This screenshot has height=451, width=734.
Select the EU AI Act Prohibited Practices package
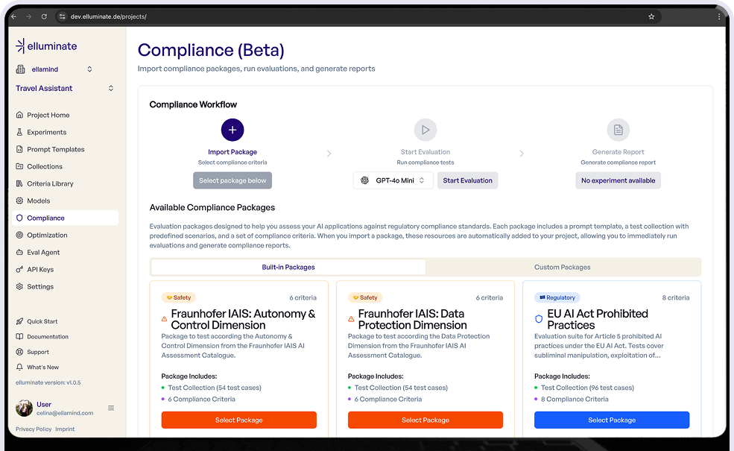pos(612,420)
